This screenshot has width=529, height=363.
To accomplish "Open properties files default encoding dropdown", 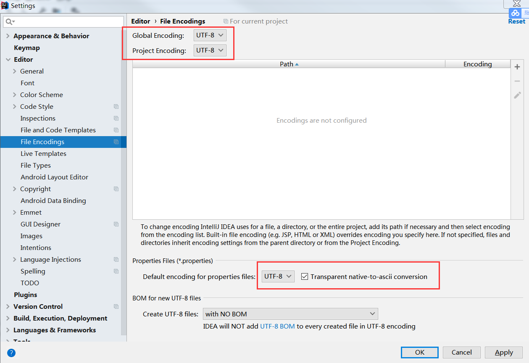I will pos(278,276).
